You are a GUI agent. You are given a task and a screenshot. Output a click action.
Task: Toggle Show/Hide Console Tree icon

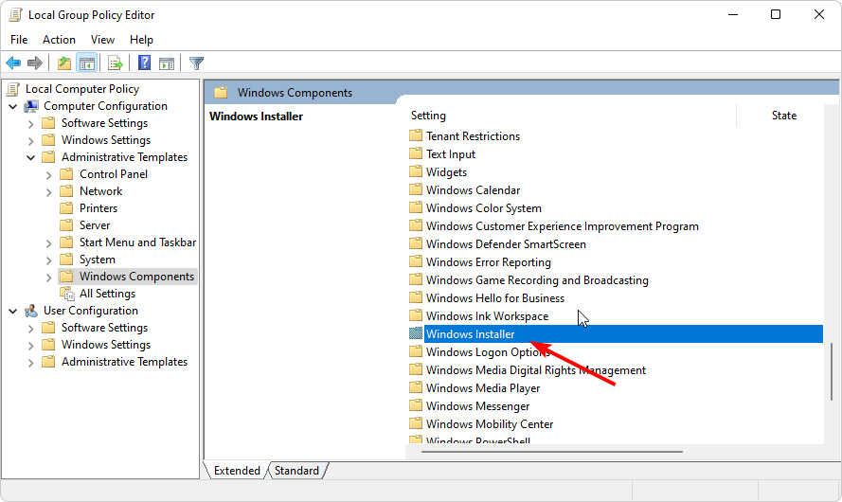86,63
